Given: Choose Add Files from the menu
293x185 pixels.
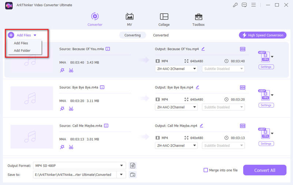Looking at the screenshot, I should 21,43.
